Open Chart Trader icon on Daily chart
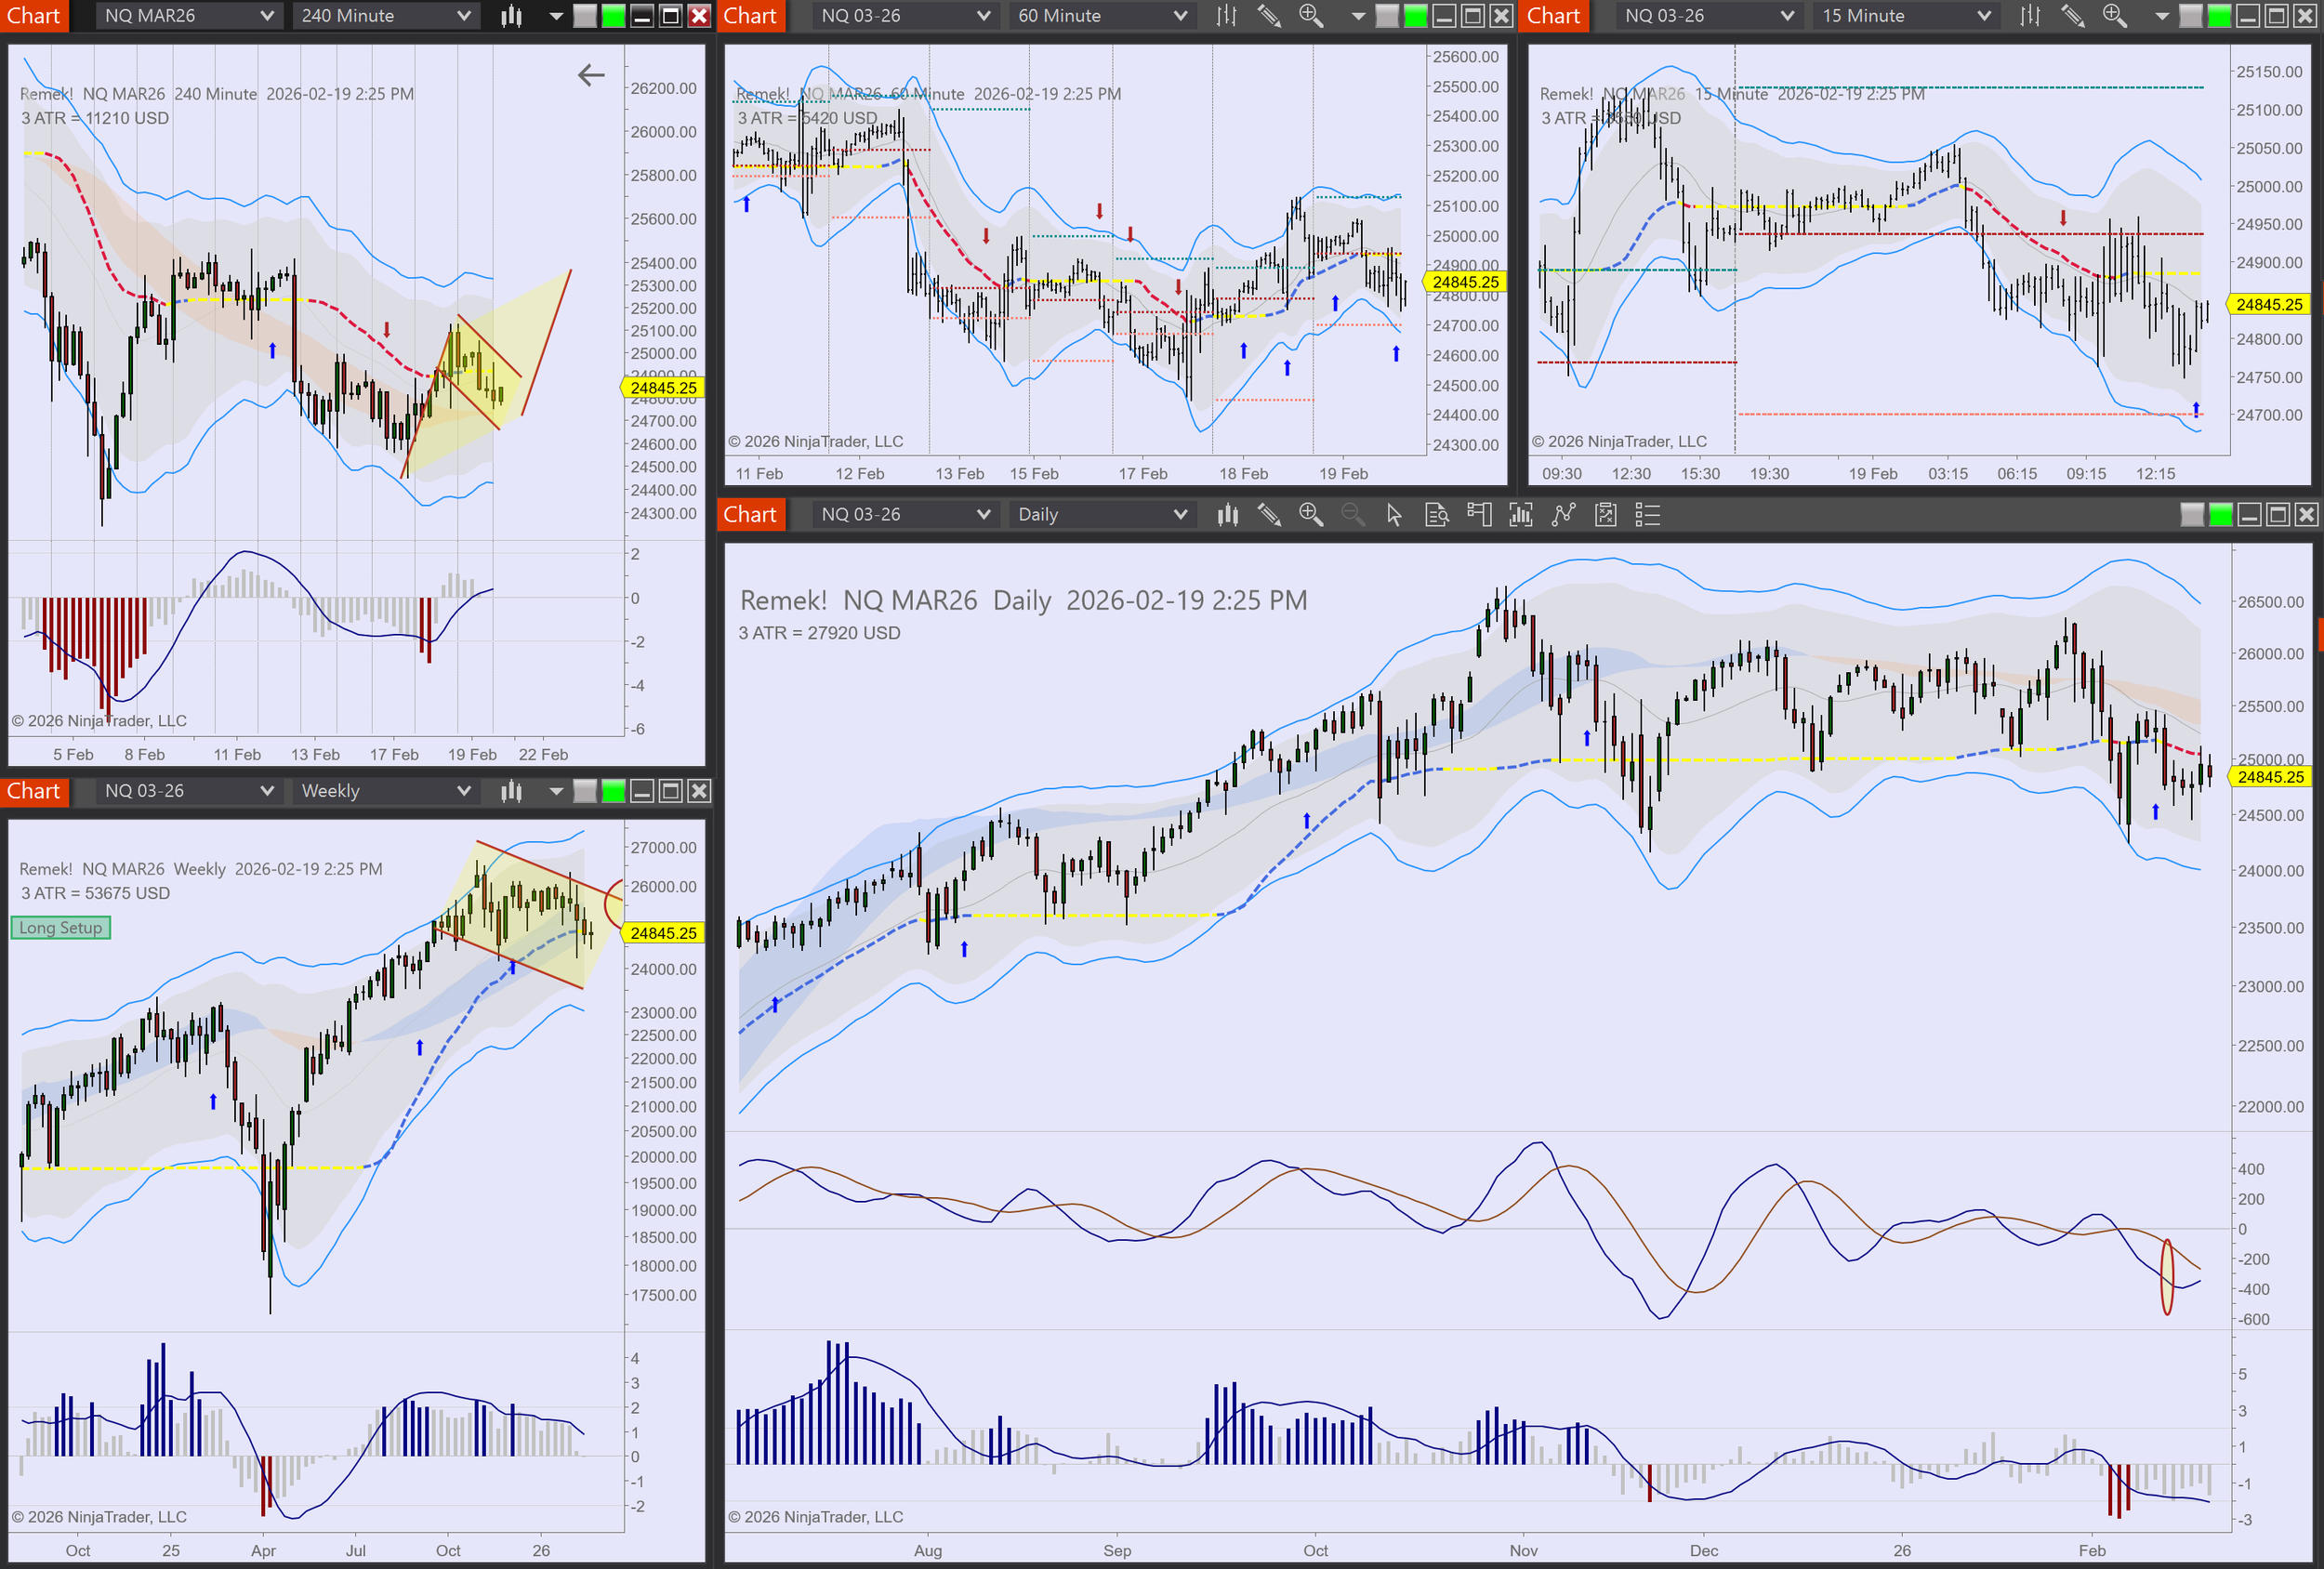This screenshot has height=1569, width=2324. (x=1479, y=515)
